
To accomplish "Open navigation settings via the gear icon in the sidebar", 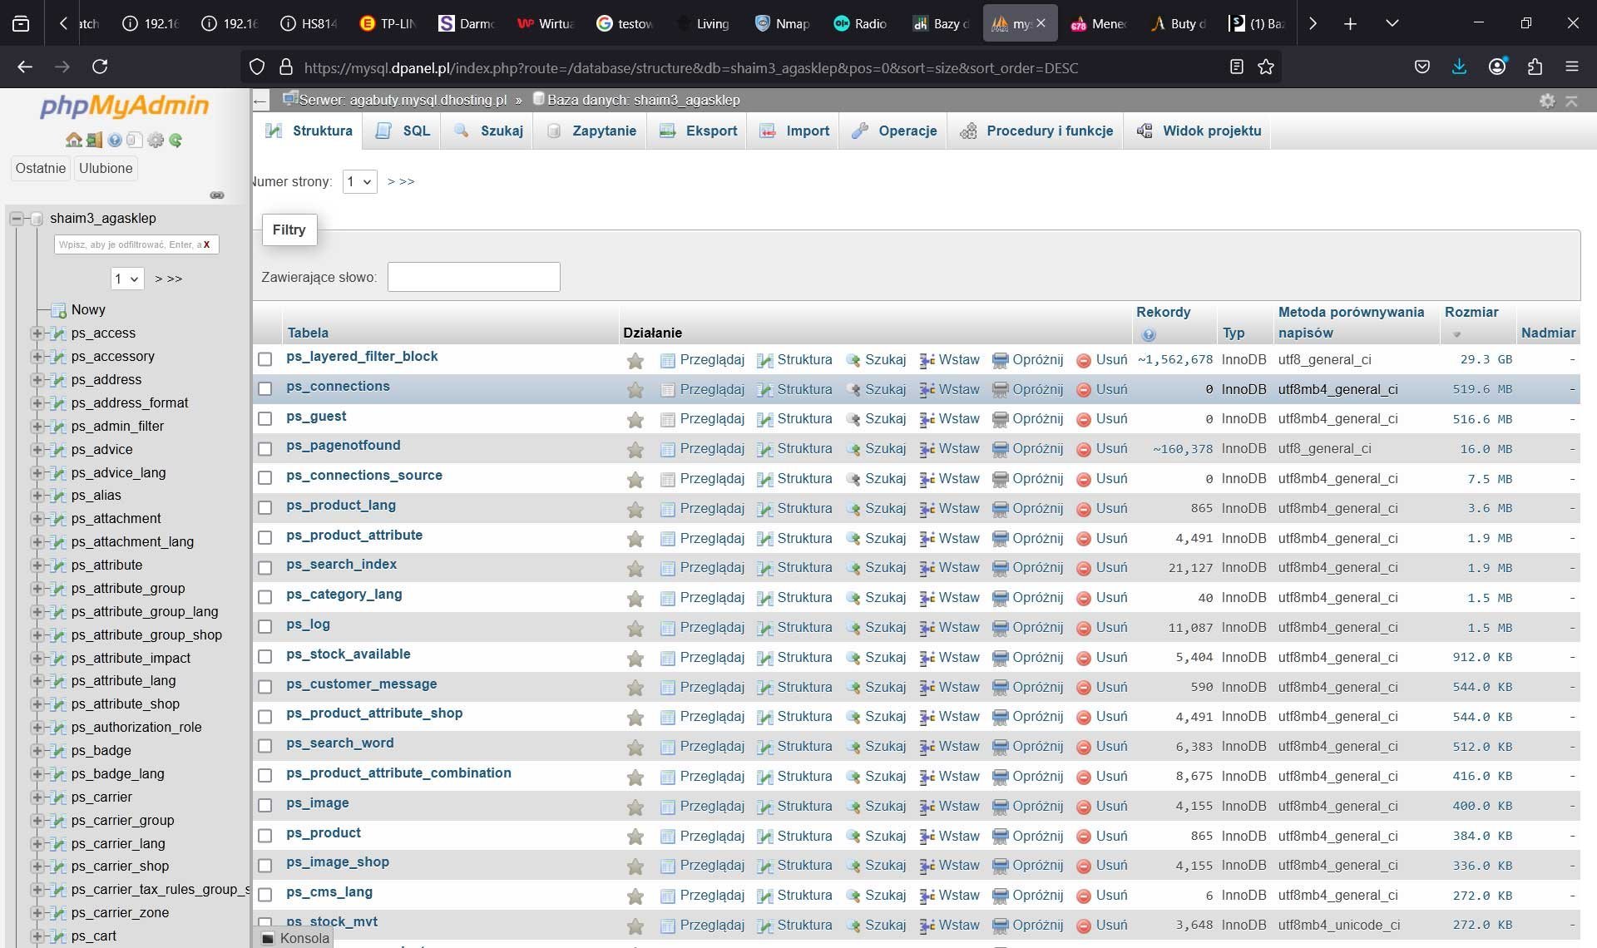I will 156,141.
